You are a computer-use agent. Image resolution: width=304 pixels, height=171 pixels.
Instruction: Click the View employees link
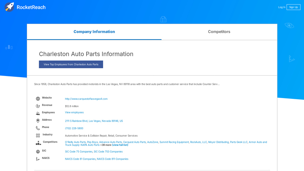coord(74,112)
